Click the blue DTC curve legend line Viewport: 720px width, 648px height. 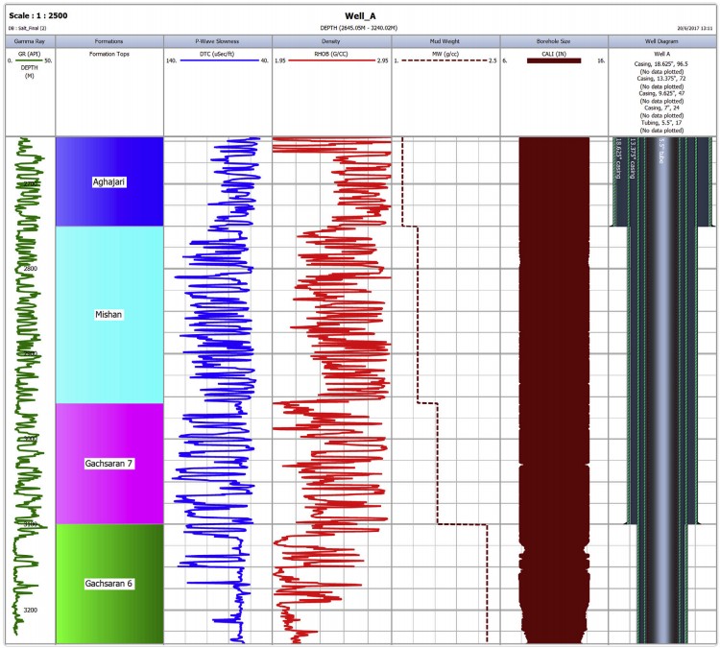[218, 61]
